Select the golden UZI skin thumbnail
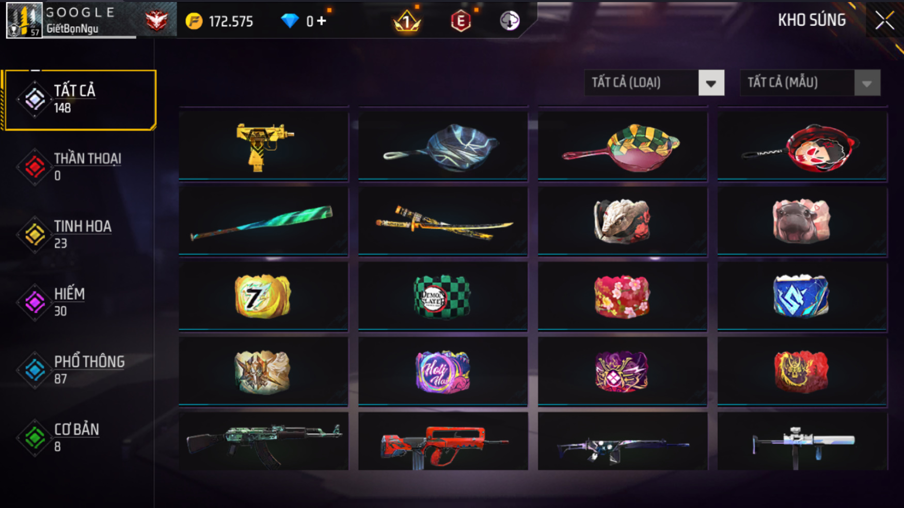 (263, 146)
